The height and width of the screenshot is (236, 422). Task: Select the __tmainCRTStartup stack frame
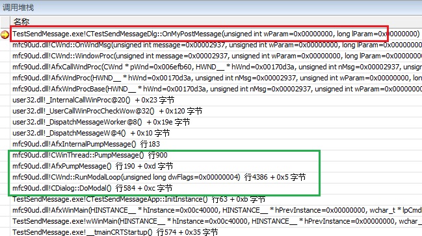click(115, 231)
